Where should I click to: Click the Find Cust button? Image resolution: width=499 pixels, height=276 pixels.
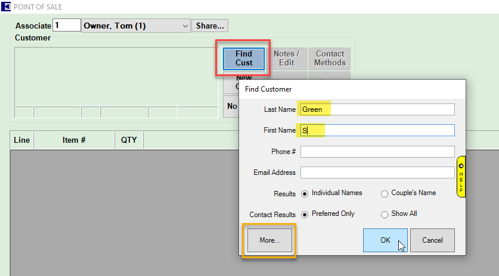(243, 58)
